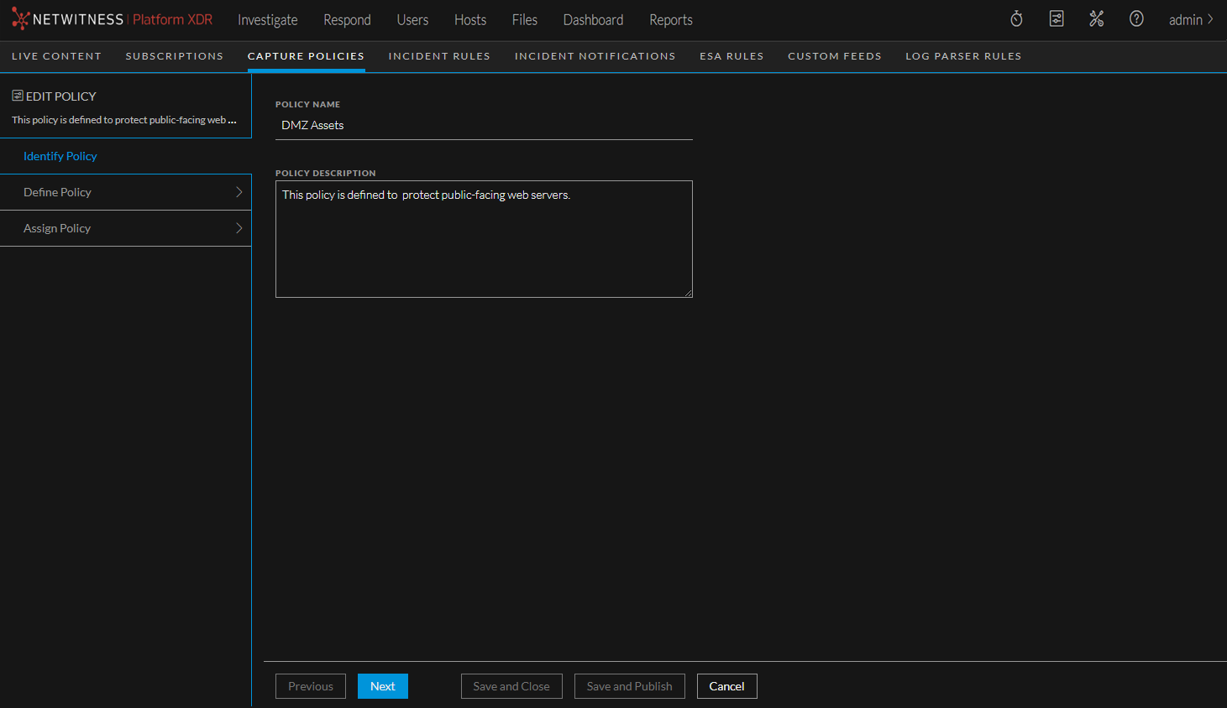Click the profile preferences icon
This screenshot has width=1227, height=708.
click(1056, 18)
